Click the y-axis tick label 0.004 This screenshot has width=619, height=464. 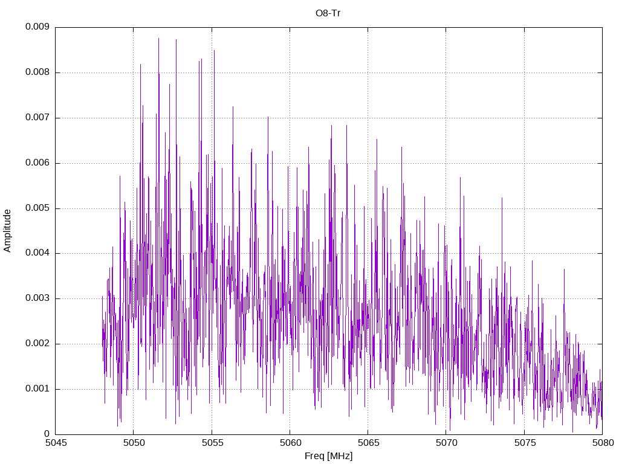37,253
